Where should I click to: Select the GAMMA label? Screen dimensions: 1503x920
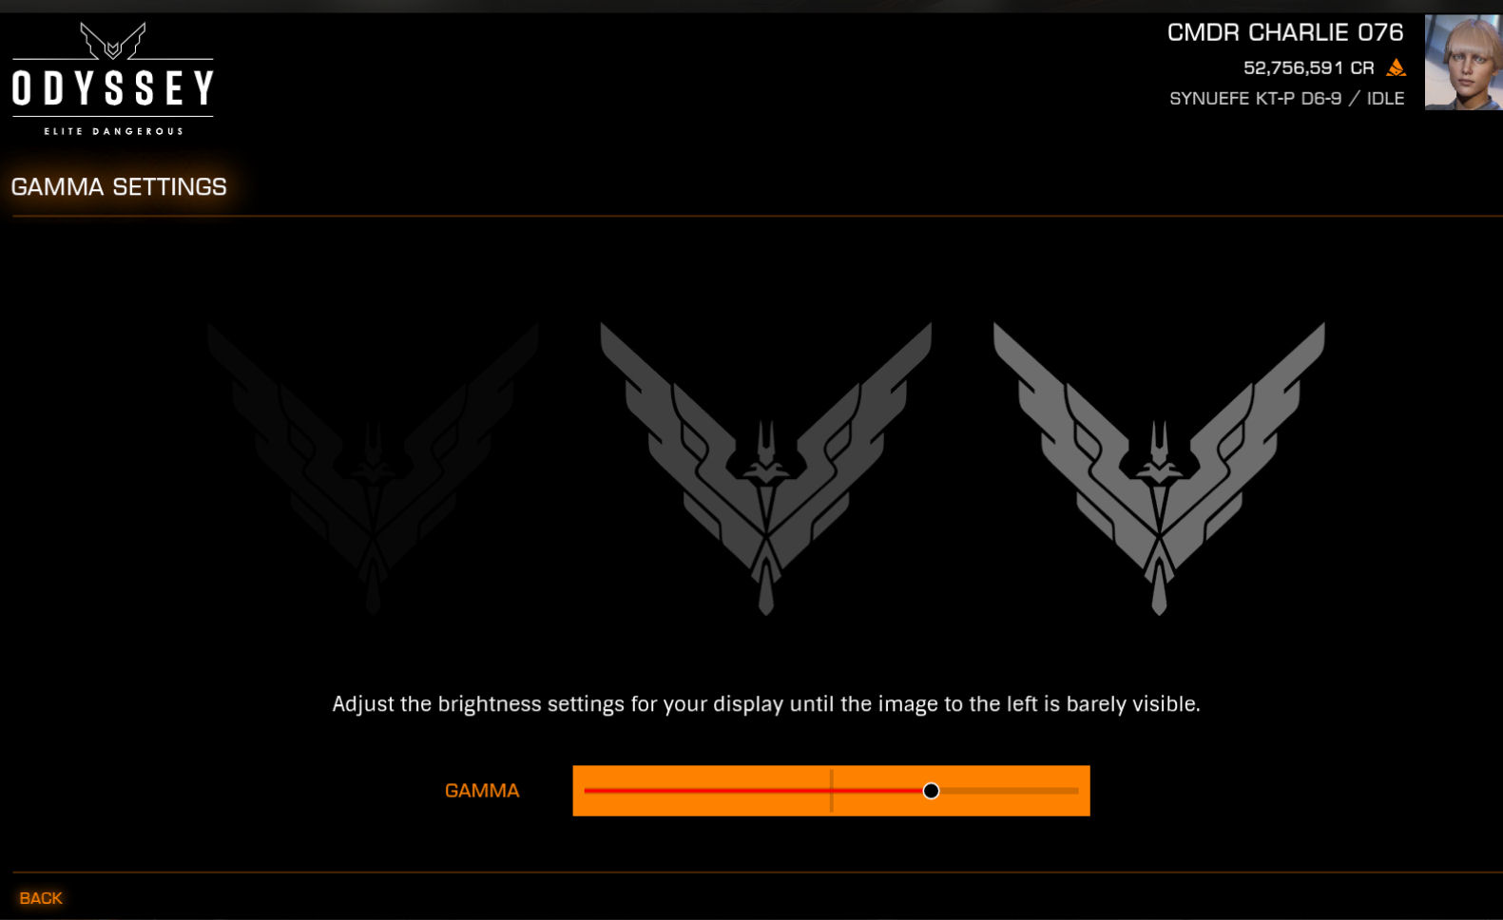(x=482, y=791)
